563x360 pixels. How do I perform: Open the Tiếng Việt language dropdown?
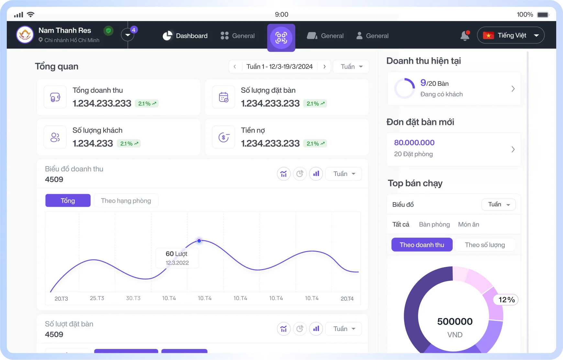[511, 36]
